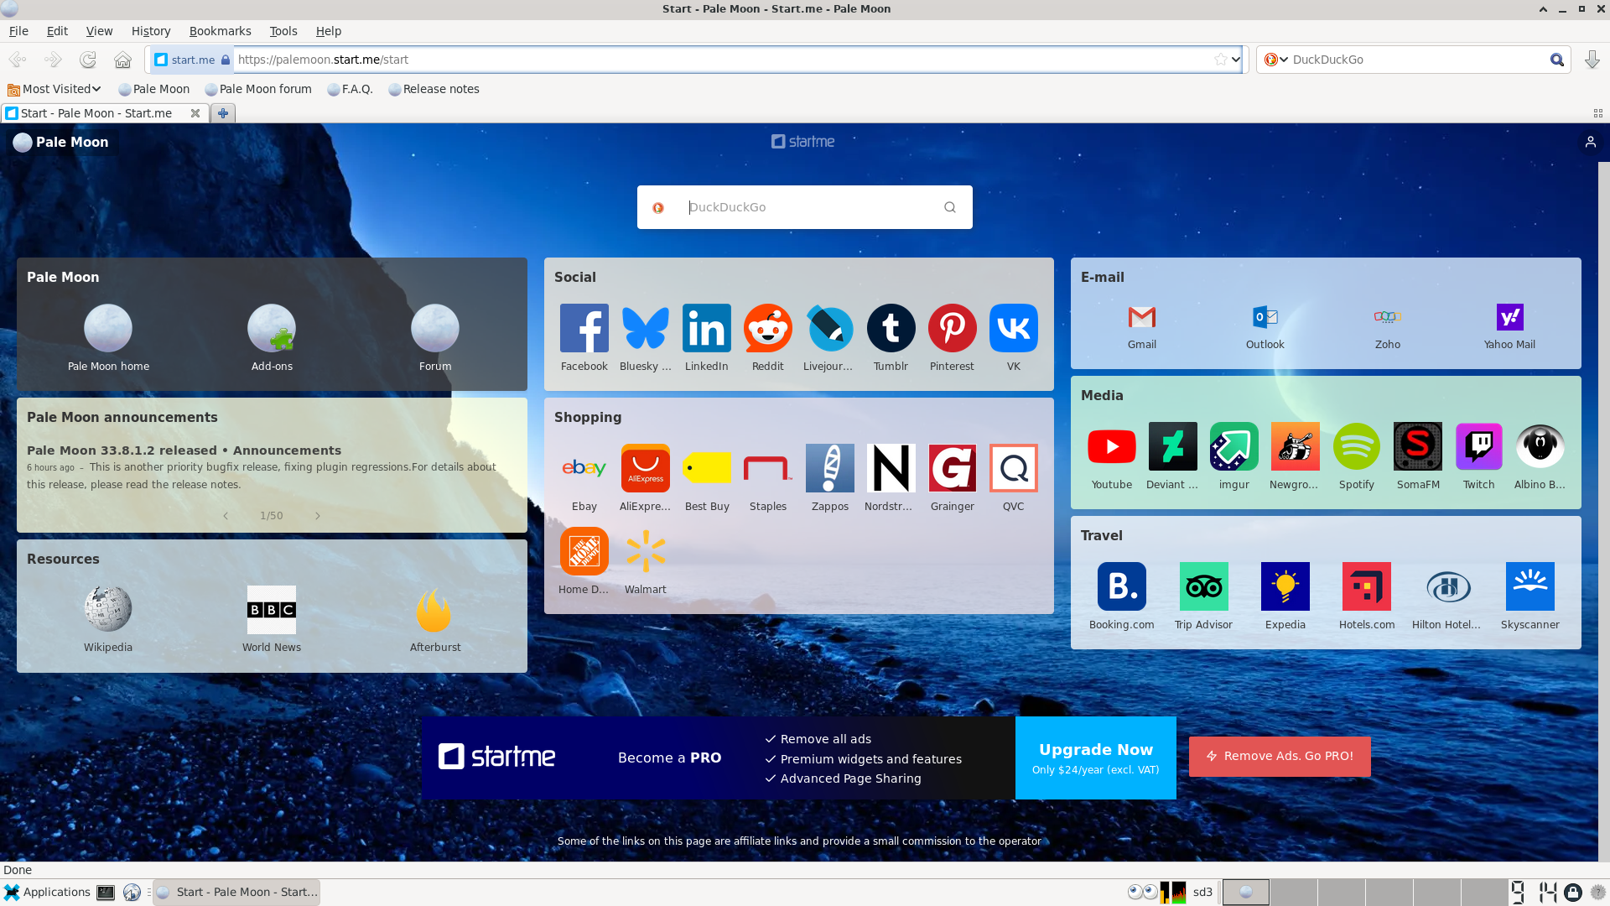Open the Downloads arrow button
Viewport: 1610px width, 906px height.
point(1592,60)
